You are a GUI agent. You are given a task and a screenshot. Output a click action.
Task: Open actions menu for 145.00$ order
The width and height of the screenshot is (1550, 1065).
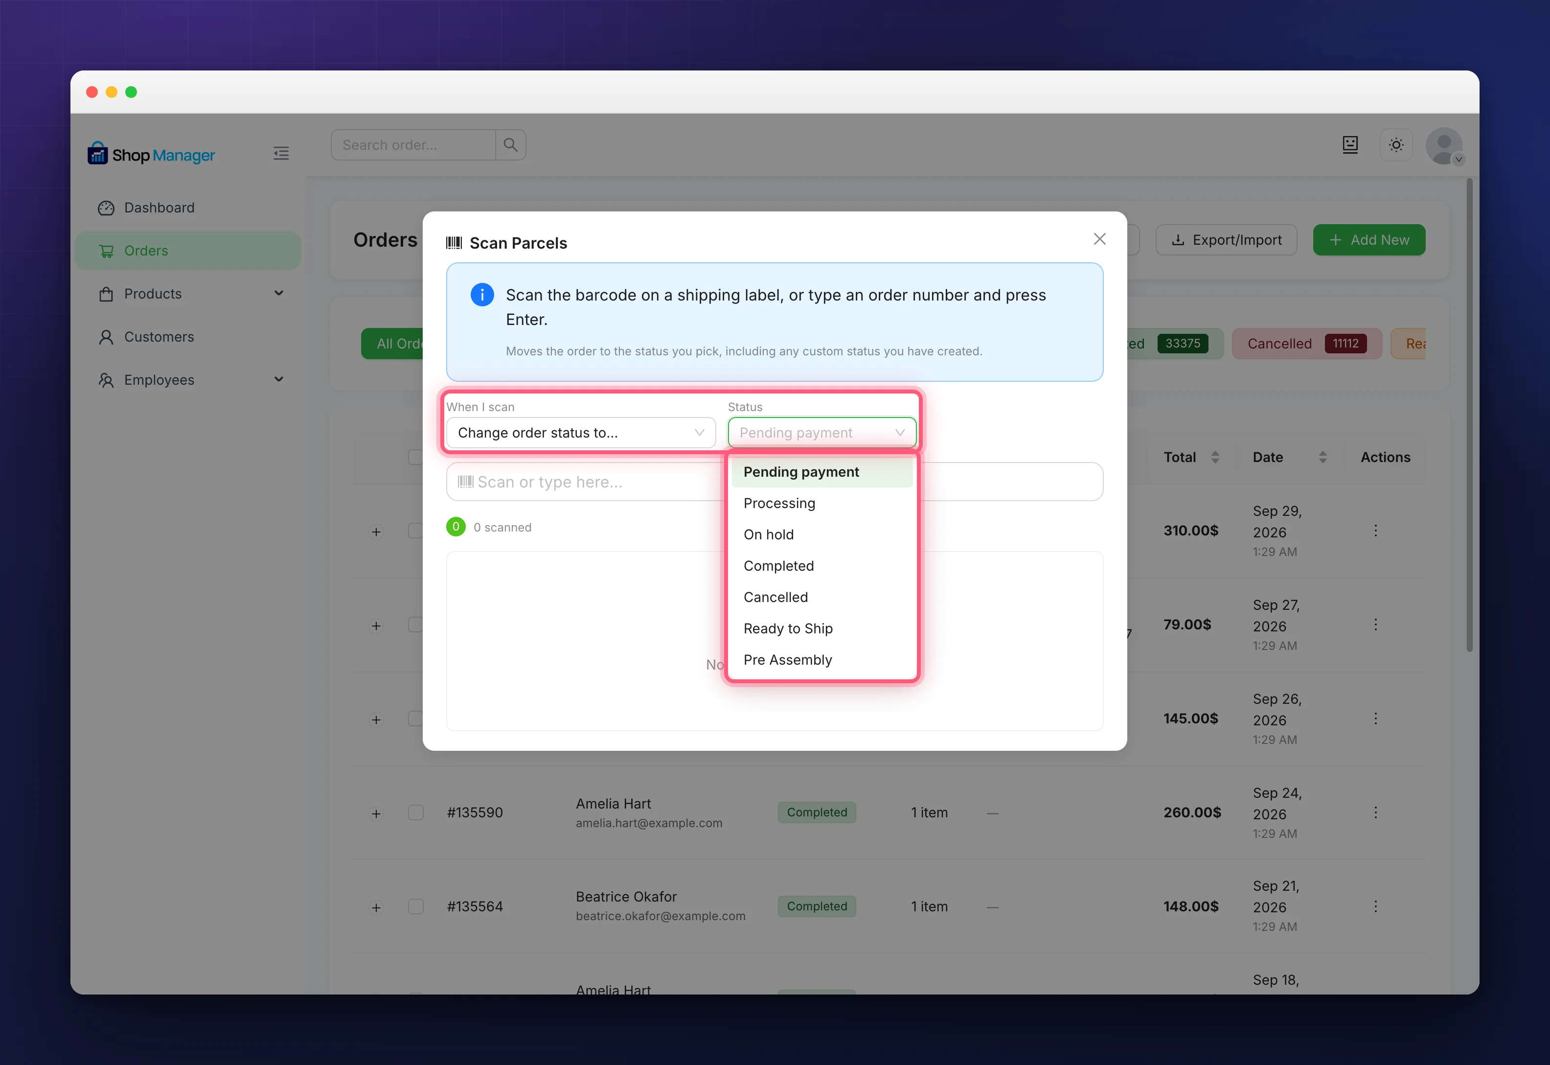[x=1375, y=718]
